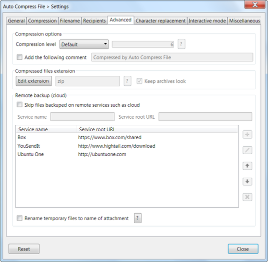Image resolution: width=268 pixels, height=262 pixels.
Task: Move service up with arrow icon
Action: pyautogui.click(x=247, y=166)
